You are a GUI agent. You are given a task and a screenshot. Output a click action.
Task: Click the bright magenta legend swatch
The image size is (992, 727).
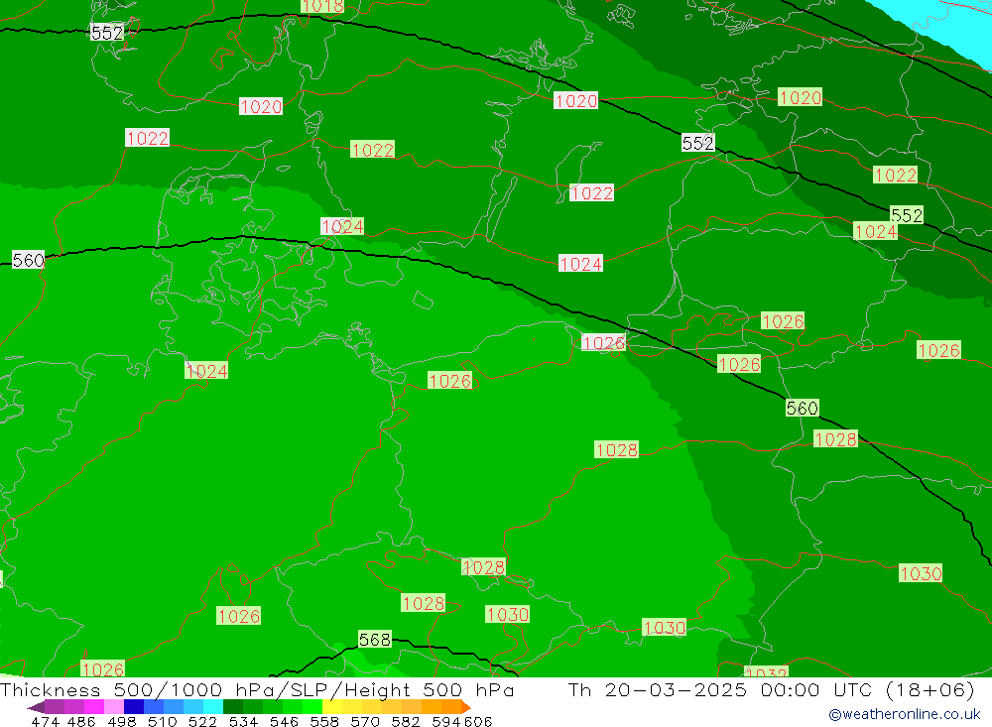[x=94, y=707]
